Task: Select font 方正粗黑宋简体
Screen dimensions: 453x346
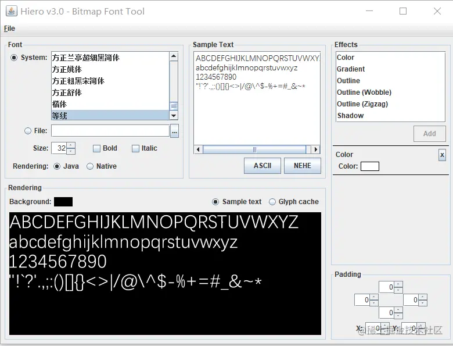Action: [x=110, y=81]
